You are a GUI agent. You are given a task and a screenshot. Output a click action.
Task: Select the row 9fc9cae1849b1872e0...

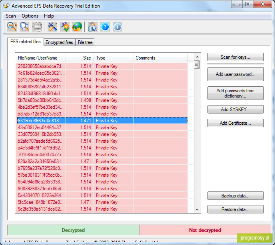[x=102, y=202]
